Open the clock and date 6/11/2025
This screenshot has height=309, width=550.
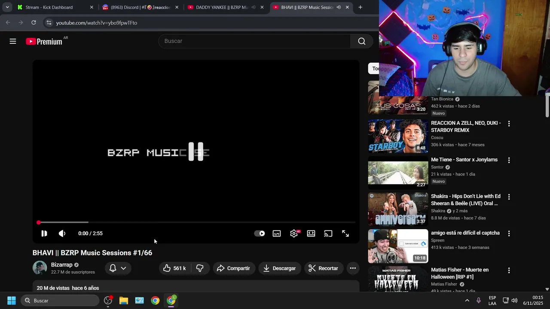pos(533,300)
